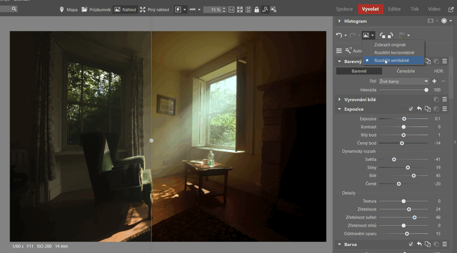
Task: Click the lock icon in the top toolbar
Action: [256, 10]
